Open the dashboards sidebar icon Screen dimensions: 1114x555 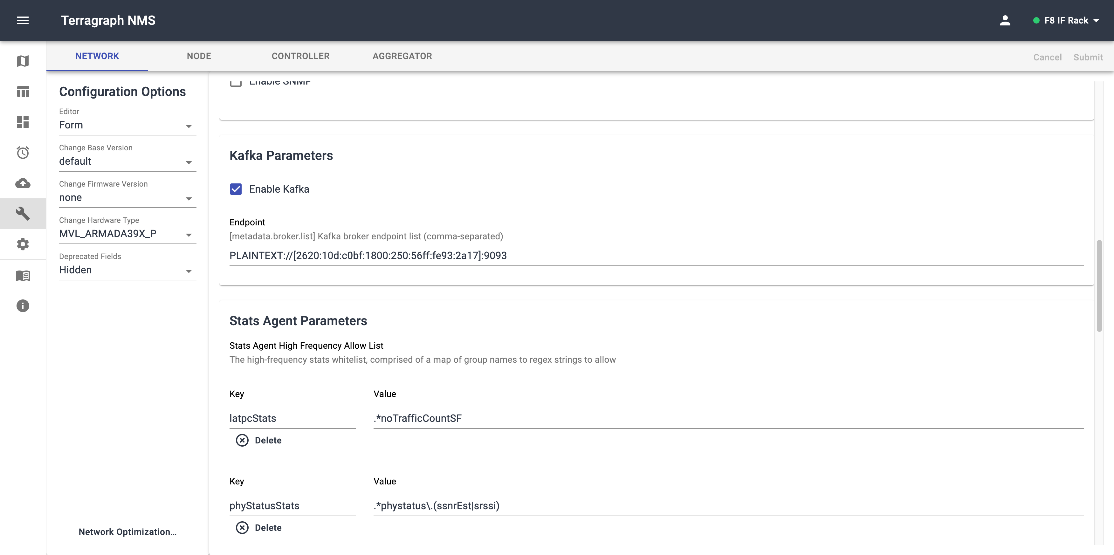[x=23, y=122]
